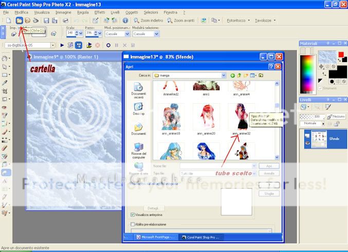The image size is (348, 252).
Task: Create a new image from the toolbar
Action: [9, 21]
